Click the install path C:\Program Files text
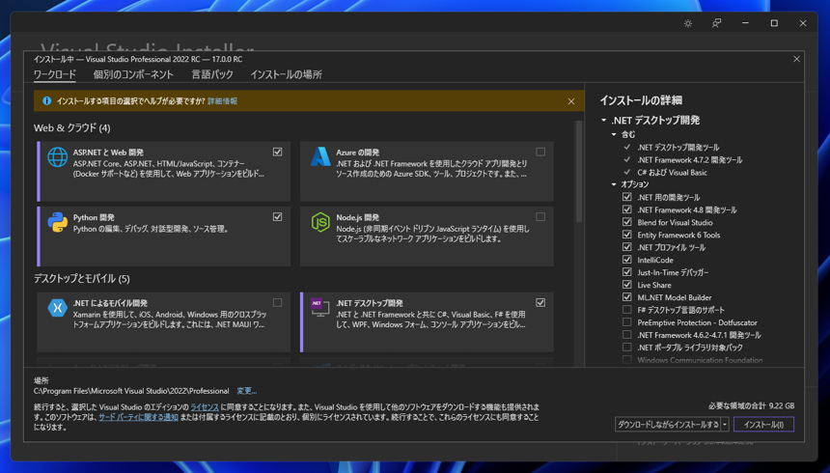 coord(131,391)
